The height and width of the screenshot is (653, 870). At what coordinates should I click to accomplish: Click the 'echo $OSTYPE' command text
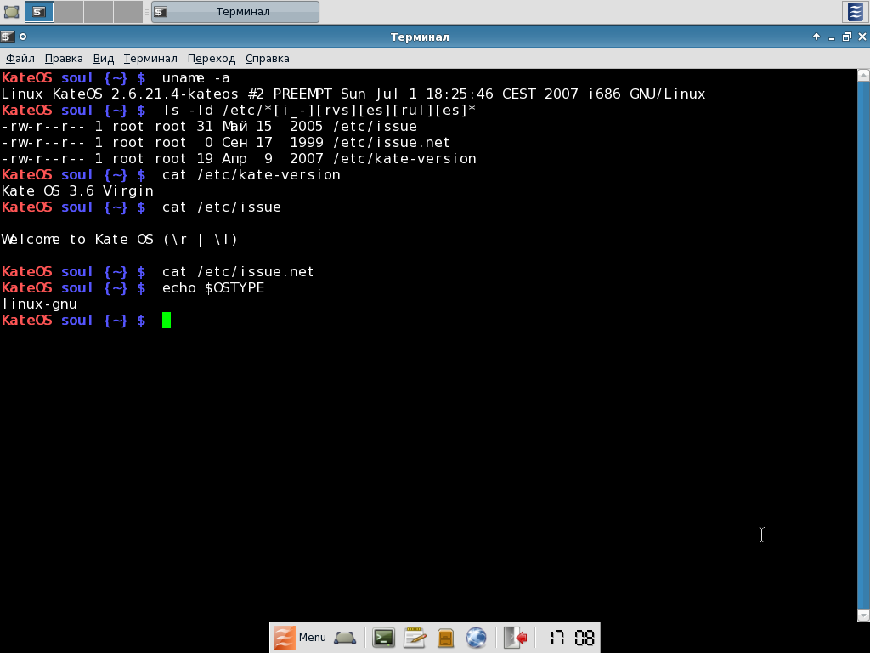click(x=213, y=287)
